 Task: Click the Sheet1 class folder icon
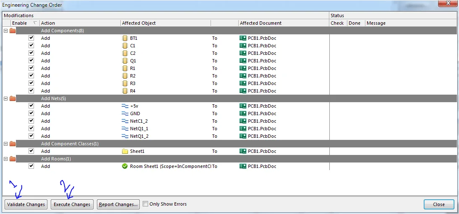point(125,151)
